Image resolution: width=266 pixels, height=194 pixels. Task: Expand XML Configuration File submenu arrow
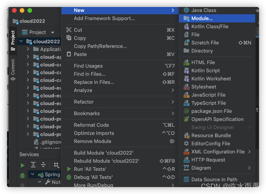[249, 151]
